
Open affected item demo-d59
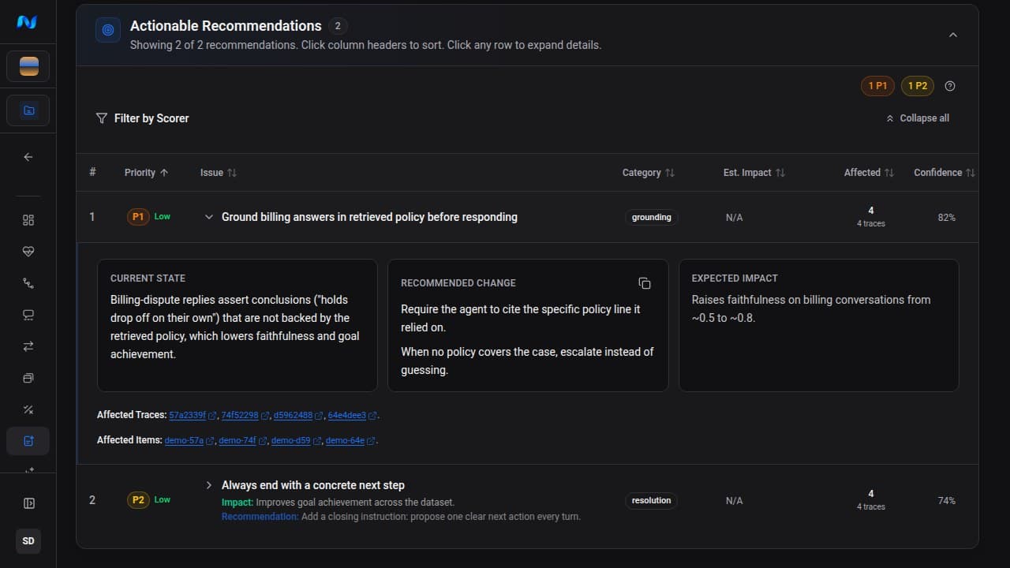pos(296,440)
